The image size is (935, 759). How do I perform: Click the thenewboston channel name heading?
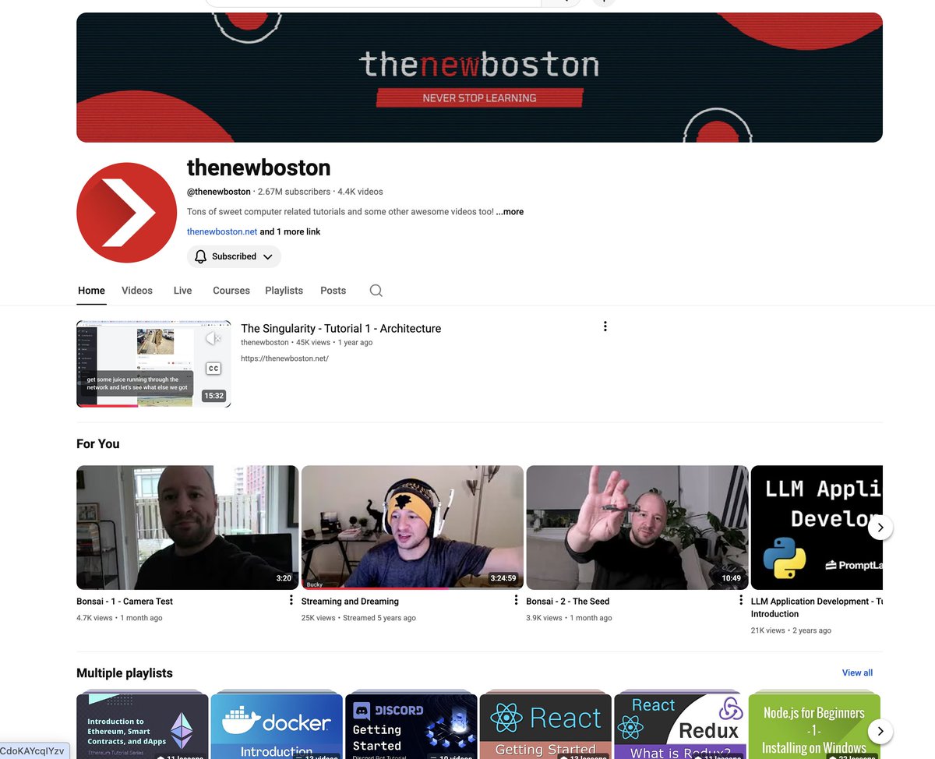tap(259, 168)
